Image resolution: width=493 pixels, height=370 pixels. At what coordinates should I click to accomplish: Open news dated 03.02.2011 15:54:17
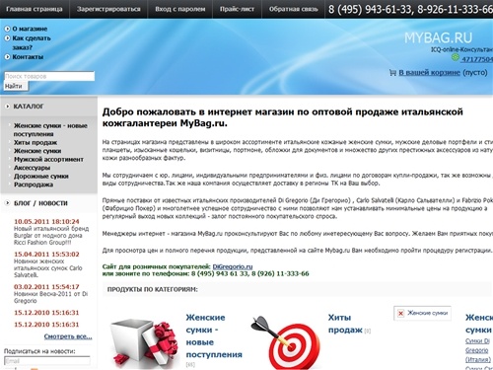click(46, 287)
